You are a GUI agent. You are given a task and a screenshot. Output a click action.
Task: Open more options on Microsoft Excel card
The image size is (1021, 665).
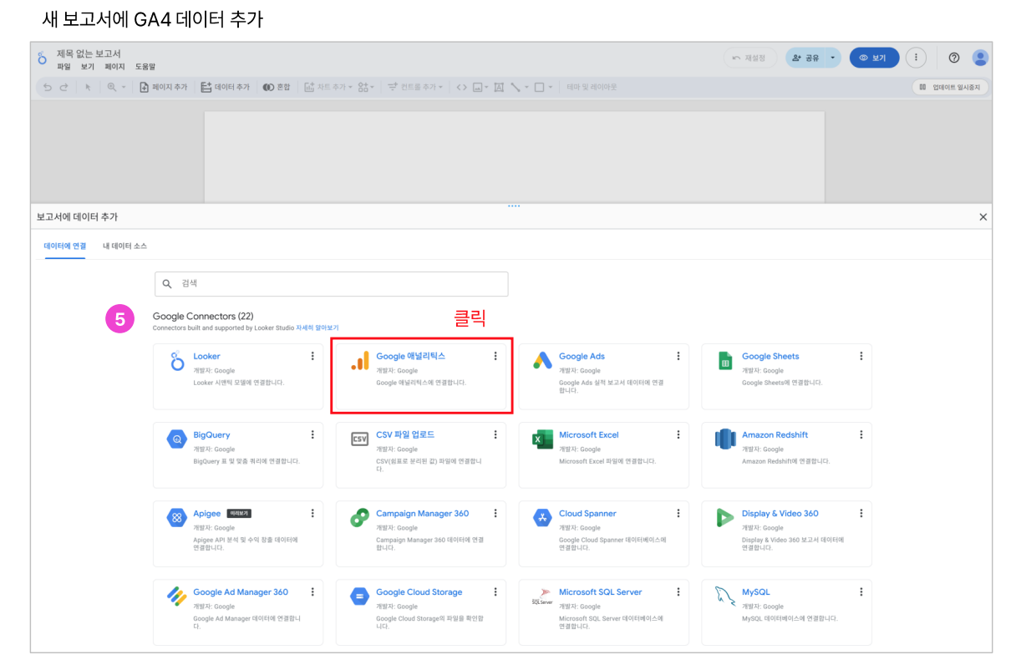(678, 434)
